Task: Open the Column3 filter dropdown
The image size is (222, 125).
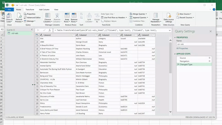Action: (x=118, y=35)
